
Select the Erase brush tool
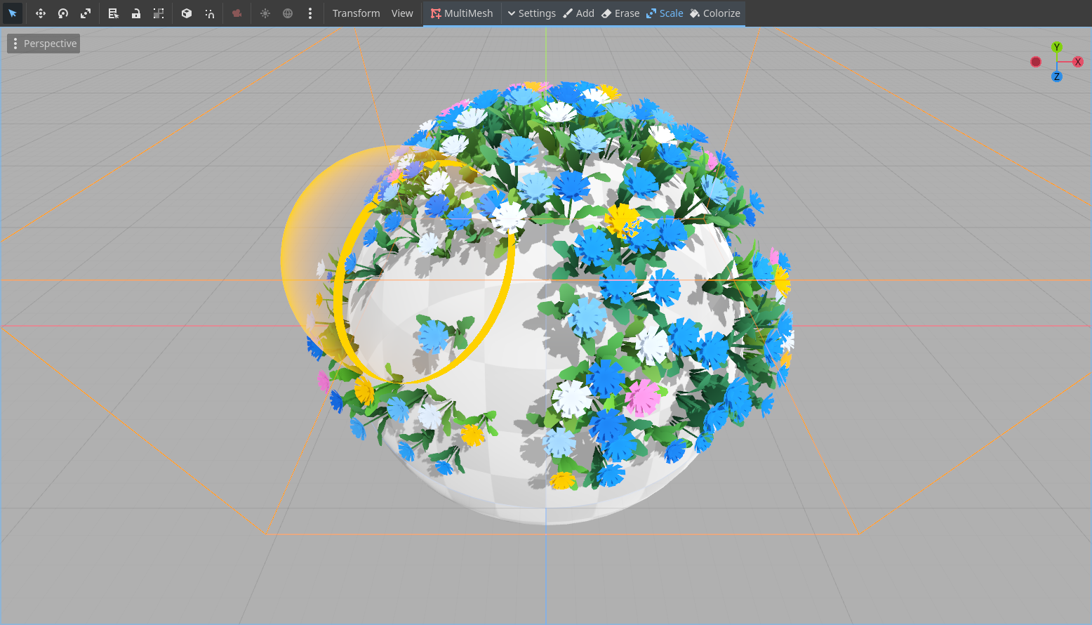(x=620, y=13)
